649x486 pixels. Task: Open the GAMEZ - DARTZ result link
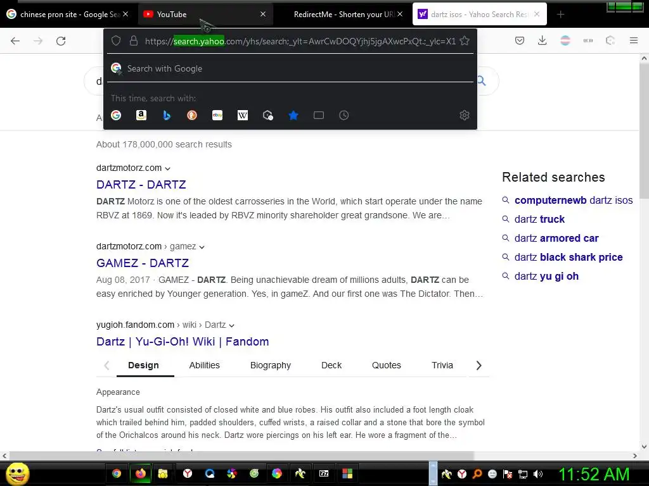tap(143, 263)
